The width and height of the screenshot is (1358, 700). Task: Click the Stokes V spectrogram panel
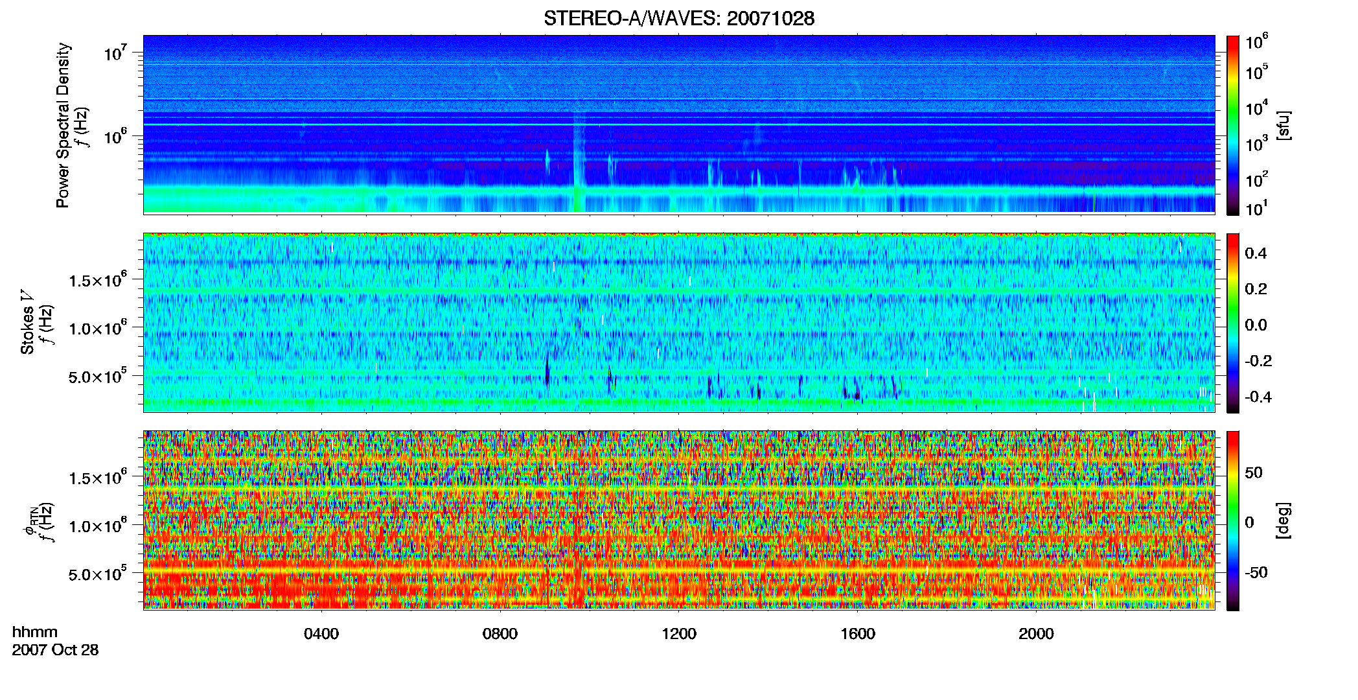click(x=679, y=323)
